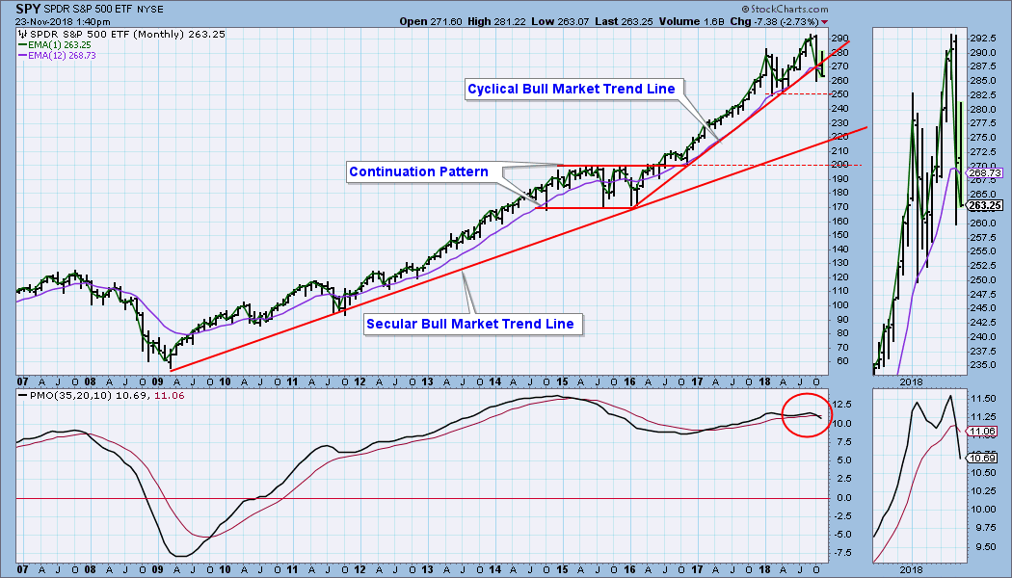Click the SPDR S&P 500 ETF (Monthly) legend
Screen dimensions: 1012x578
[120, 34]
